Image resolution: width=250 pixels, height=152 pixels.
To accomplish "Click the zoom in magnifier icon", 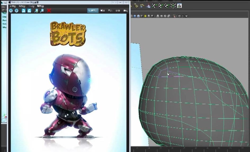I will (x=36, y=11).
